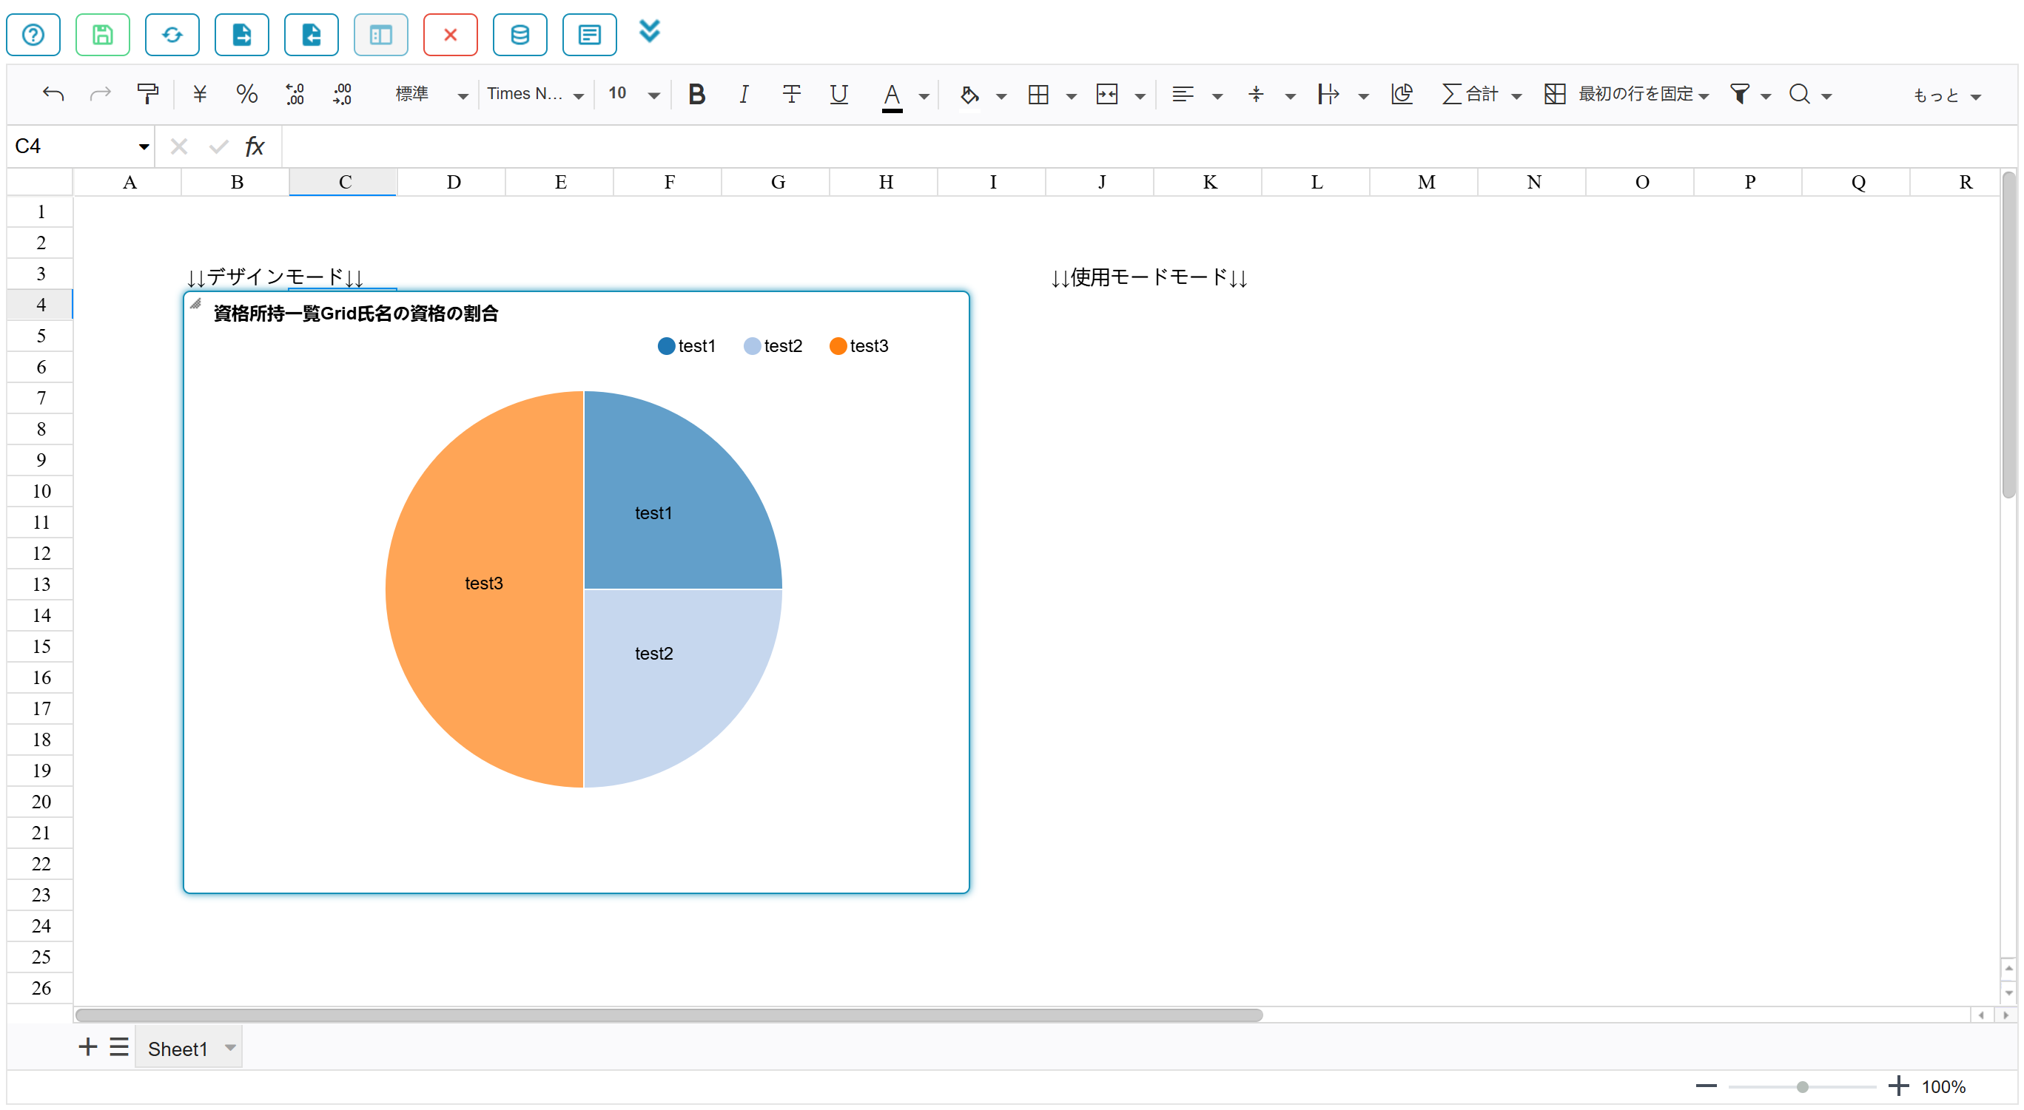Click the orange test3 pie slice
Viewport: 2024px width, 1110px height.
click(x=484, y=589)
